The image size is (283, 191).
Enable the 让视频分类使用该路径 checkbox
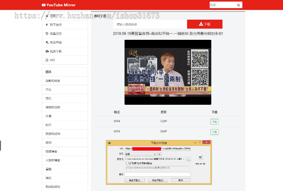(127, 164)
